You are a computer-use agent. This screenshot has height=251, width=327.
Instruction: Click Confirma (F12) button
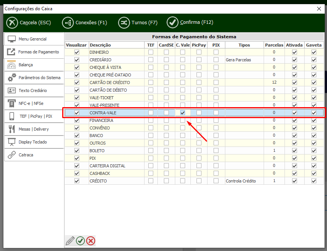(190, 22)
